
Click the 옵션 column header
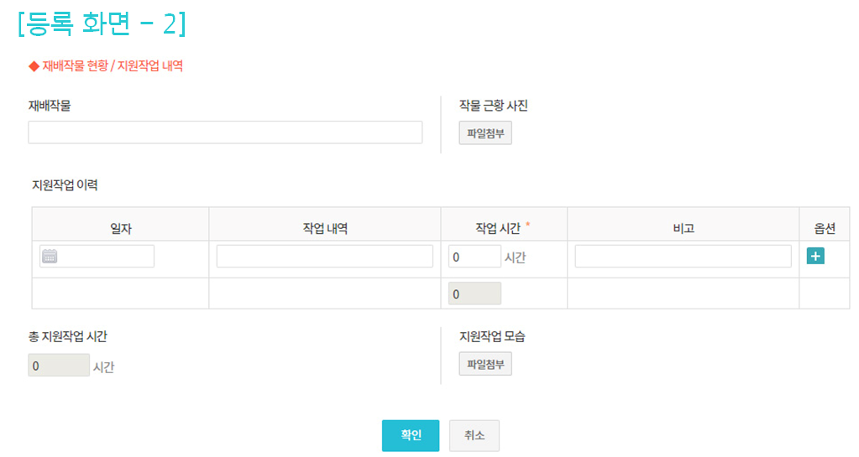825,228
